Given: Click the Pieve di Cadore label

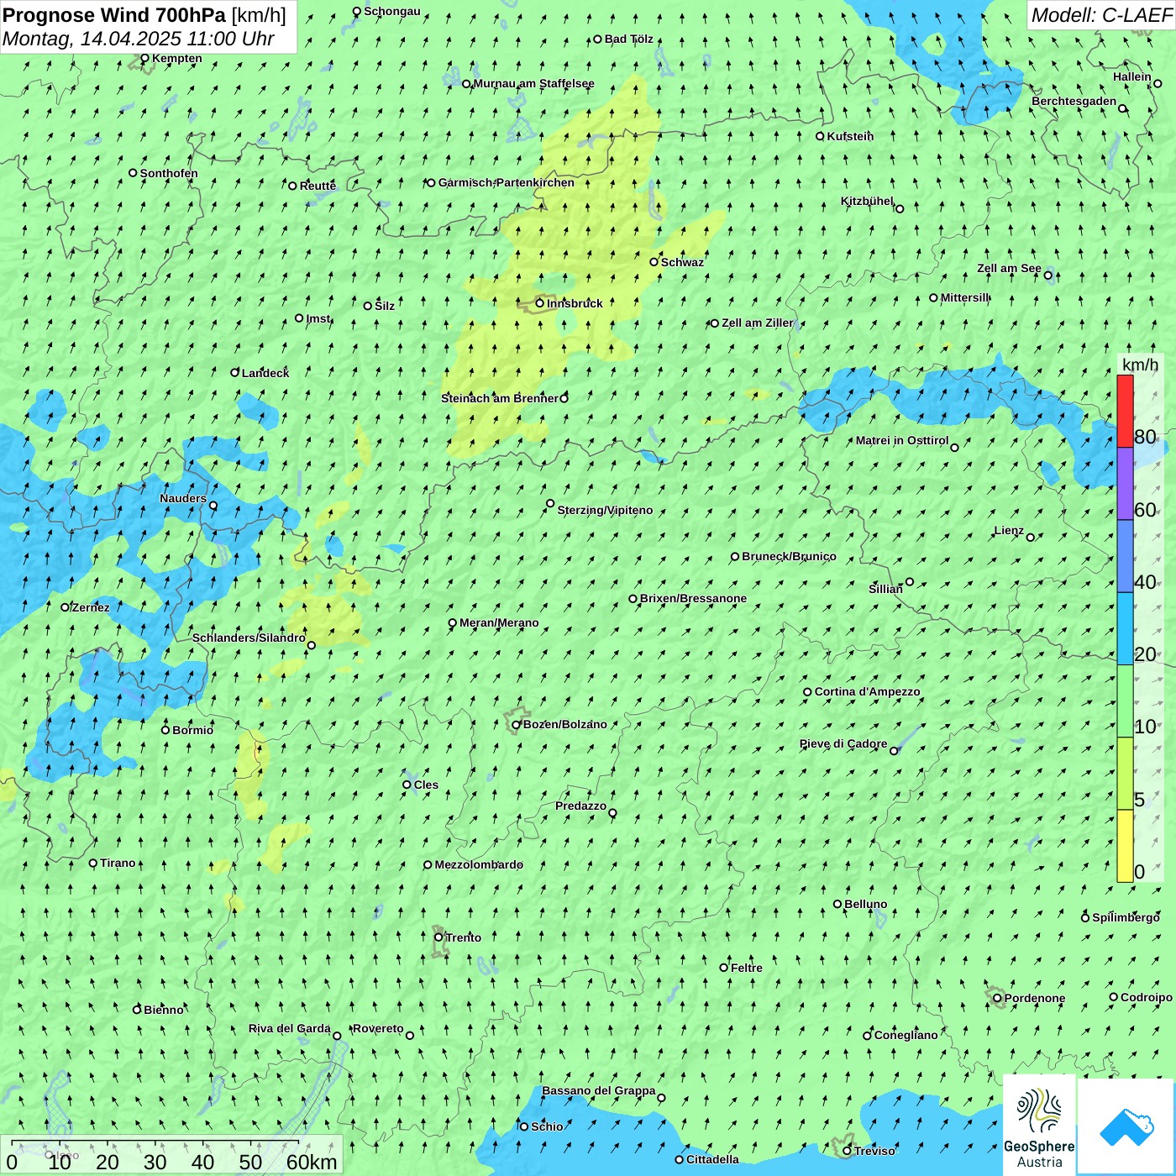Looking at the screenshot, I should click(843, 743).
